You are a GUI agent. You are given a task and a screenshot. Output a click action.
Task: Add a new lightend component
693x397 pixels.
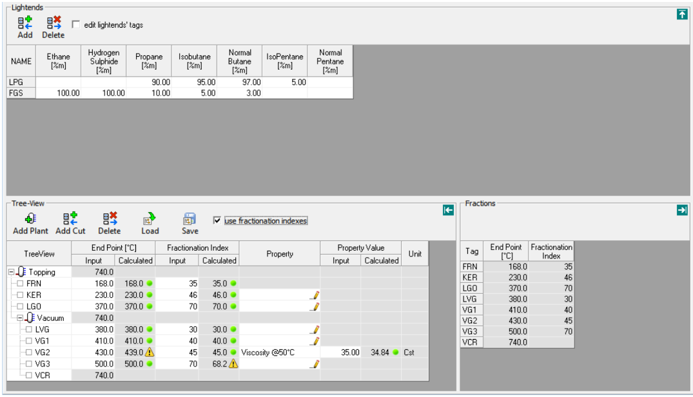click(x=24, y=27)
